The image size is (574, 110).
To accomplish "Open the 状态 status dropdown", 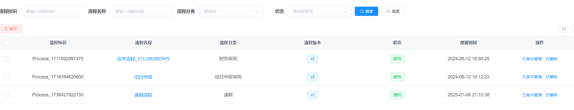I will pos(319,11).
